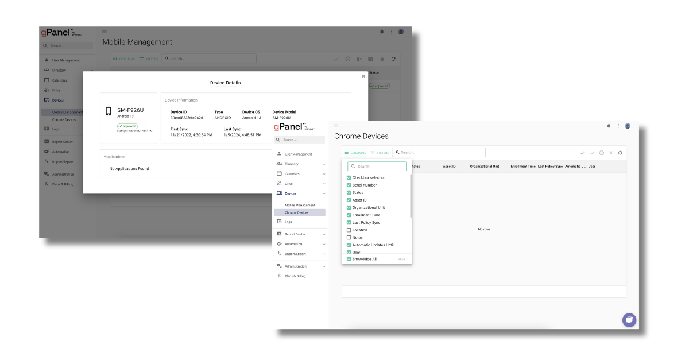The image size is (689, 360).
Task: Click the move device icon in Chrome Devices toolbar
Action: coord(583,153)
